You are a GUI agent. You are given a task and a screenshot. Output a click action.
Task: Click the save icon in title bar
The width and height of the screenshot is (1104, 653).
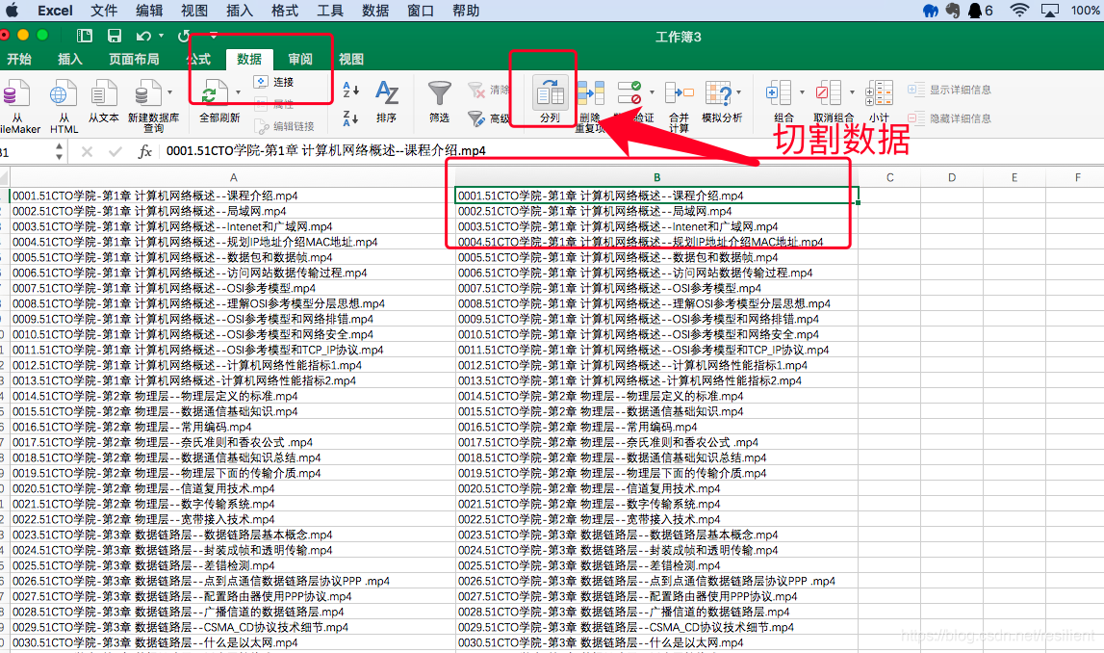[115, 36]
